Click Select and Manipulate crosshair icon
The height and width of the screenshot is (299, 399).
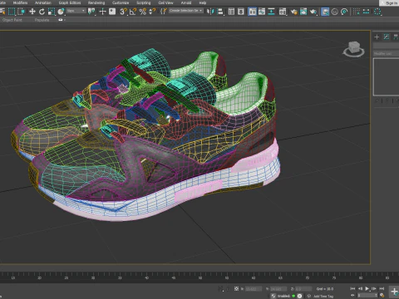[x=102, y=12]
